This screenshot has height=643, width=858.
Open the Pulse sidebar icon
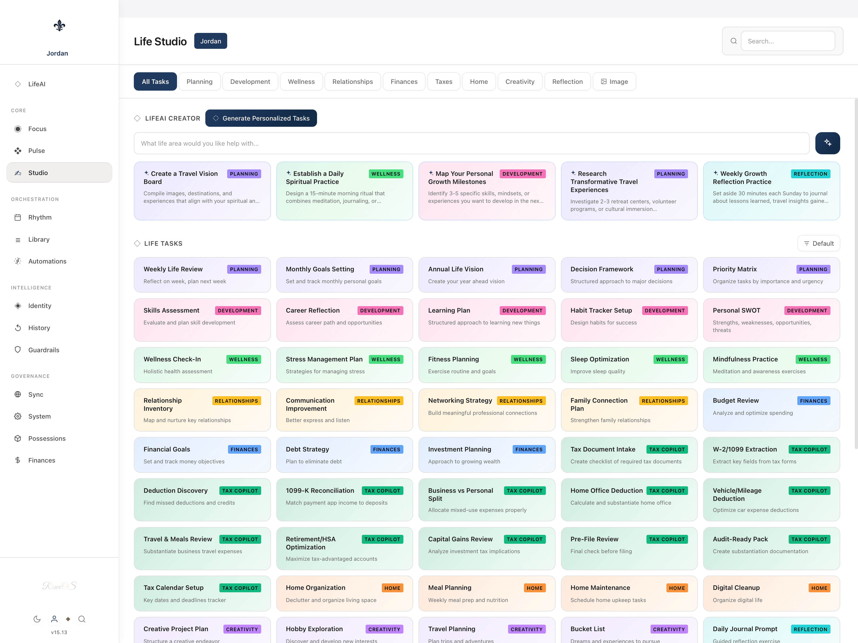tap(18, 151)
